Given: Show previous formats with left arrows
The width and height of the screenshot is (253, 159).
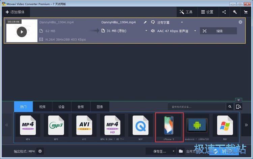Looking at the screenshot, I should click(x=7, y=125).
